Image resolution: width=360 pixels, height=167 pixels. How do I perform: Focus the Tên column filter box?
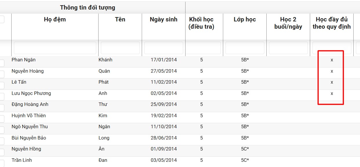120,48
